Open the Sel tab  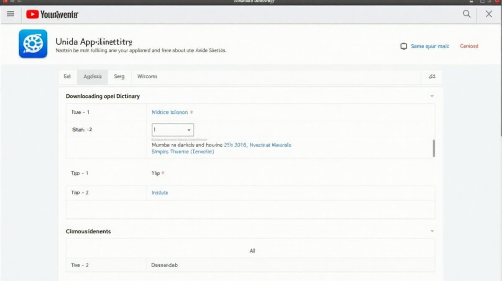point(67,77)
